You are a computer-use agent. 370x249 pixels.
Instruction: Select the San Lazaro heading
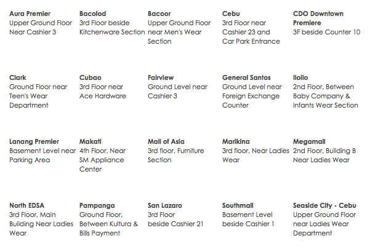[x=165, y=205]
